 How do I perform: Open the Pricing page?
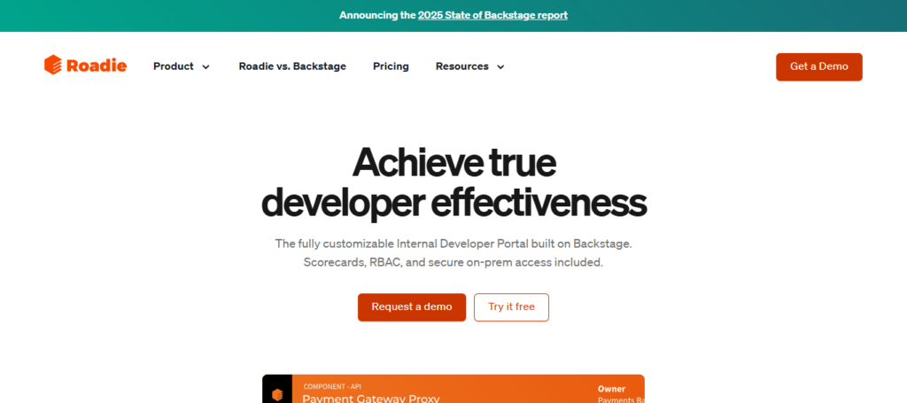pyautogui.click(x=391, y=66)
